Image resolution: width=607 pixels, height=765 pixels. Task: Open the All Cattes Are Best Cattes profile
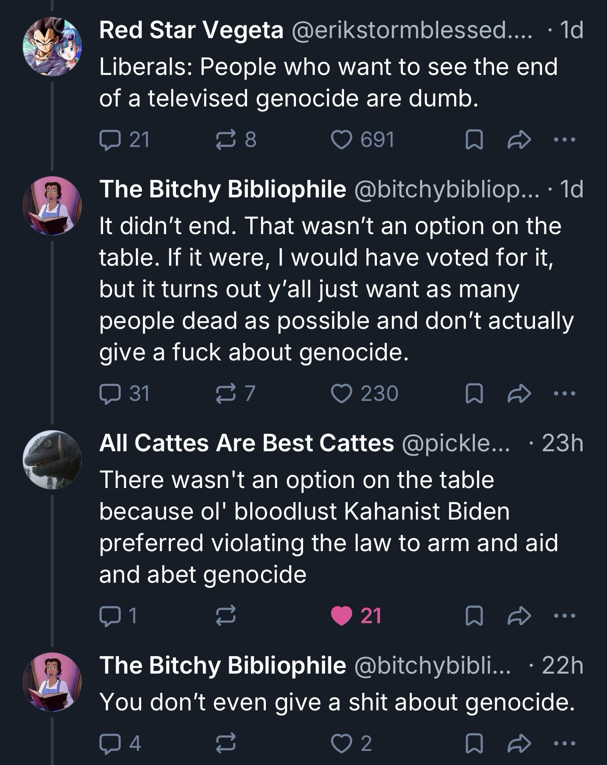pyautogui.click(x=246, y=443)
